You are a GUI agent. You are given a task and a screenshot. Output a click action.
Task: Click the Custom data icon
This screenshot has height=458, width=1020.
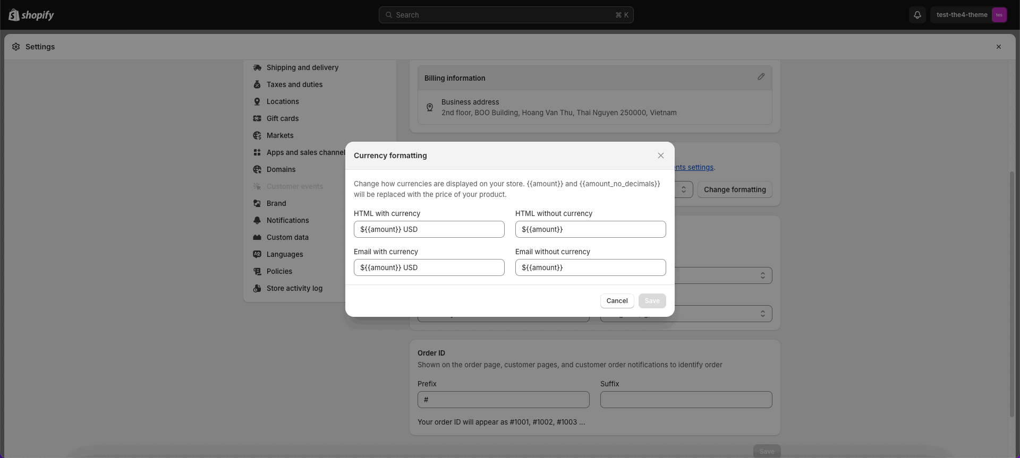pos(257,237)
